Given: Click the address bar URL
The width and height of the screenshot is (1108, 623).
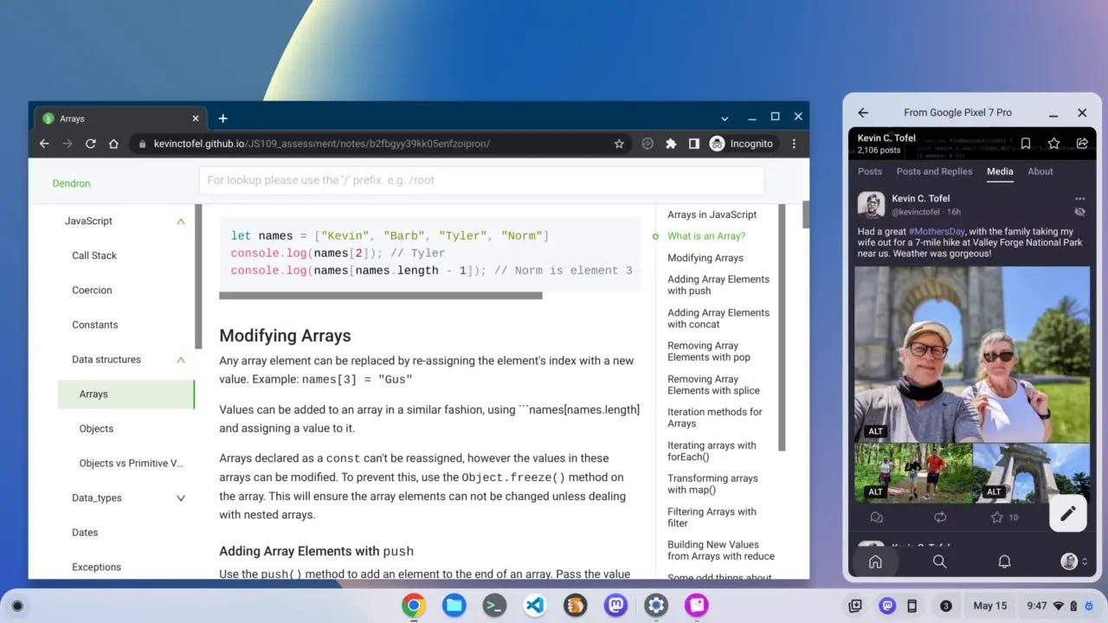Looking at the screenshot, I should tap(322, 144).
